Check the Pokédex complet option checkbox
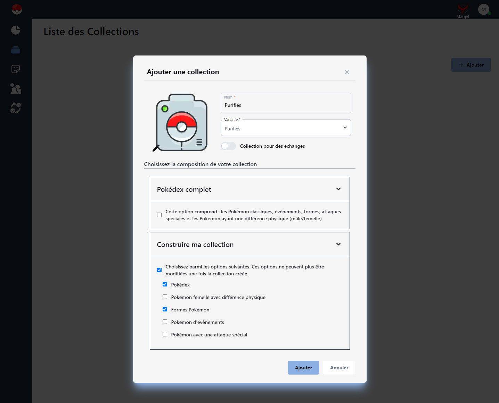This screenshot has width=499, height=403. point(159,215)
